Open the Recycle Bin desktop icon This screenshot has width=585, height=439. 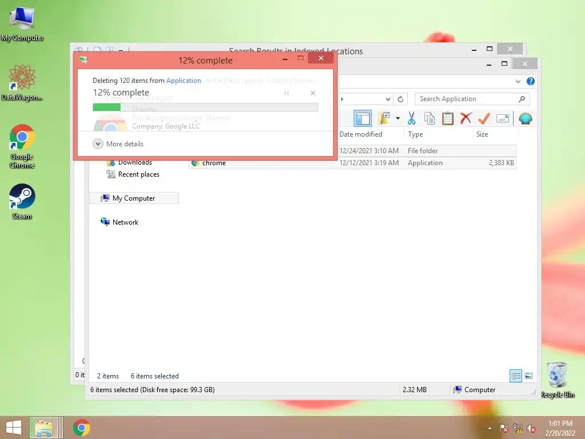pyautogui.click(x=558, y=380)
